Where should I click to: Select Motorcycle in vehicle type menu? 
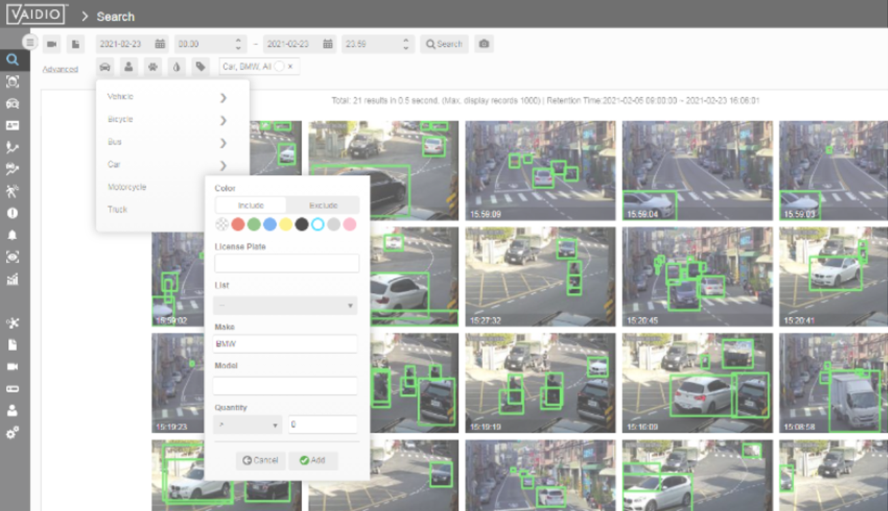[x=127, y=187]
